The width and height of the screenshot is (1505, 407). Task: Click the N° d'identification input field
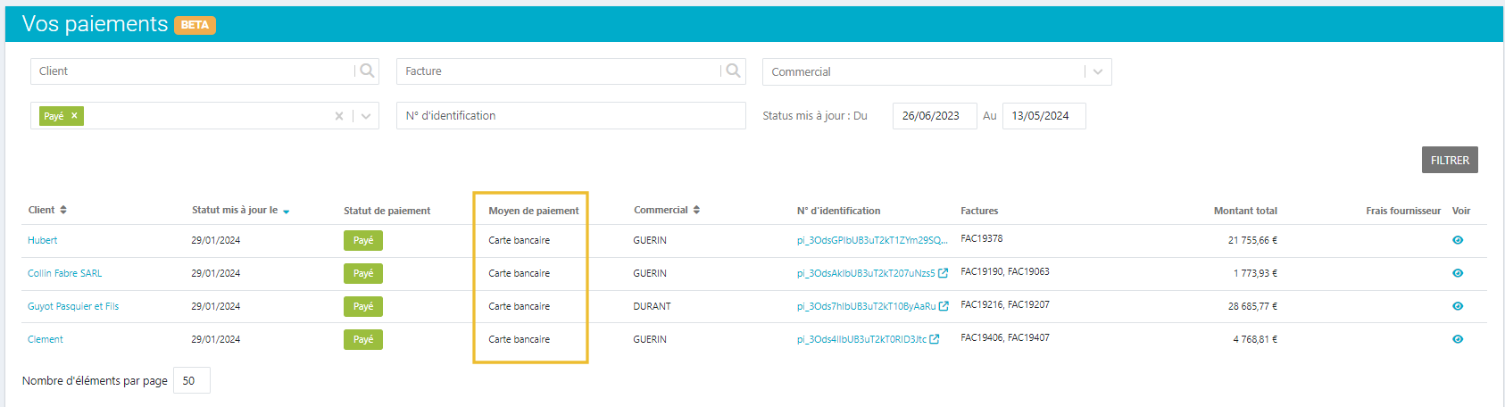pyautogui.click(x=570, y=116)
